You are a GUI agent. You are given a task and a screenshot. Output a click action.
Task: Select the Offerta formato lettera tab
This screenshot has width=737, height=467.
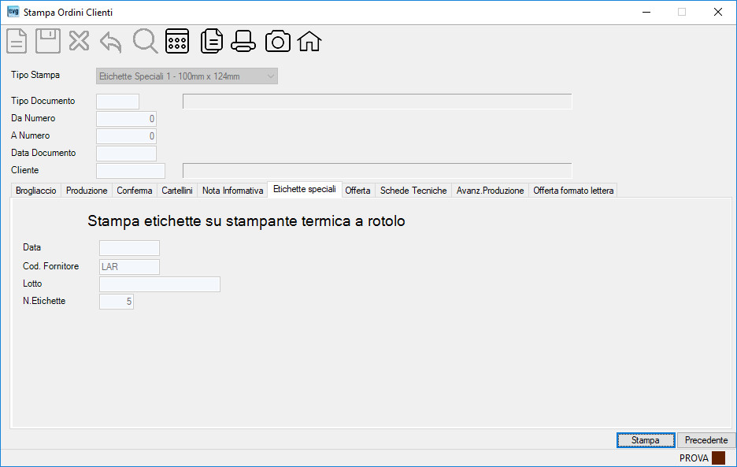tap(573, 191)
